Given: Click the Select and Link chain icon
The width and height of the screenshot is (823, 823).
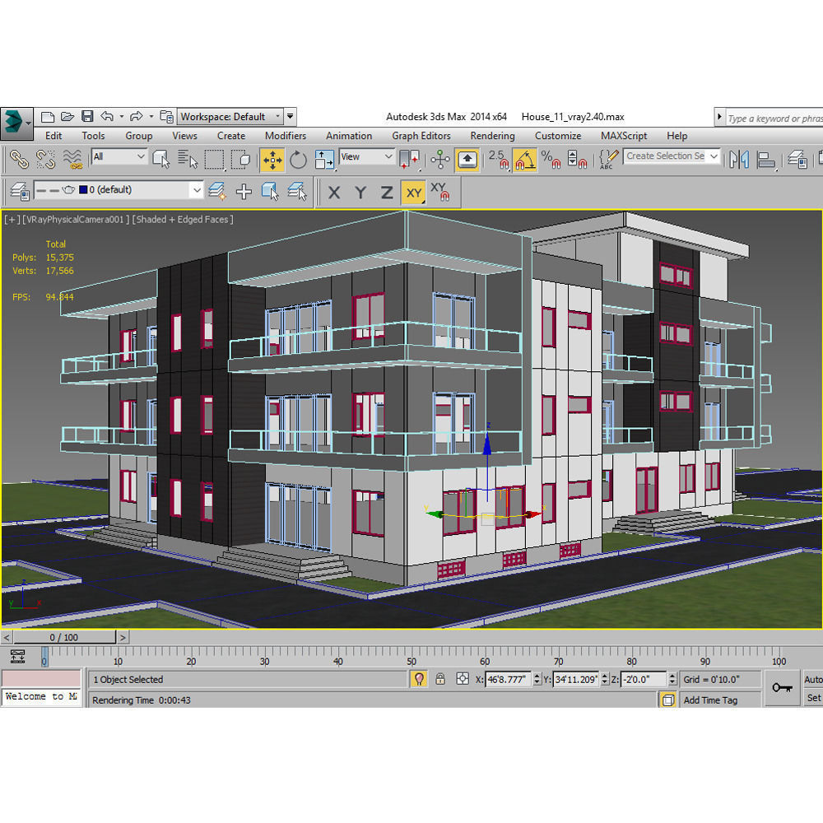Looking at the screenshot, I should tap(18, 159).
